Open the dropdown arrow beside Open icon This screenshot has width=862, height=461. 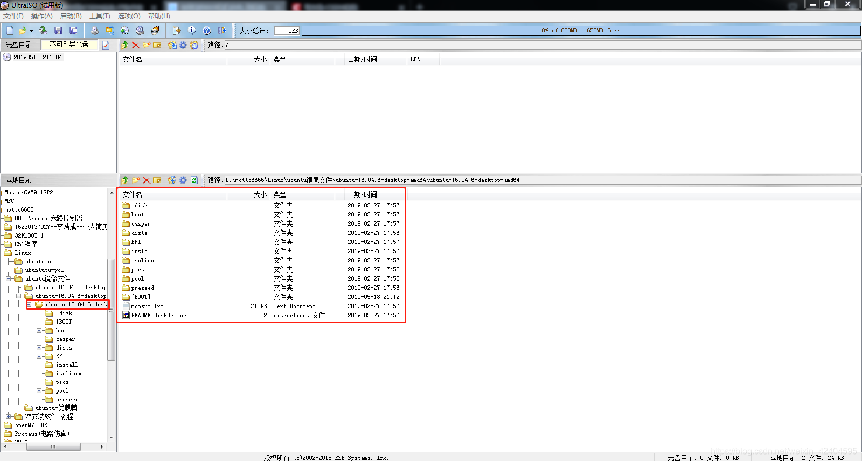[31, 31]
